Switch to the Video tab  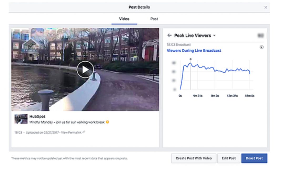click(124, 19)
